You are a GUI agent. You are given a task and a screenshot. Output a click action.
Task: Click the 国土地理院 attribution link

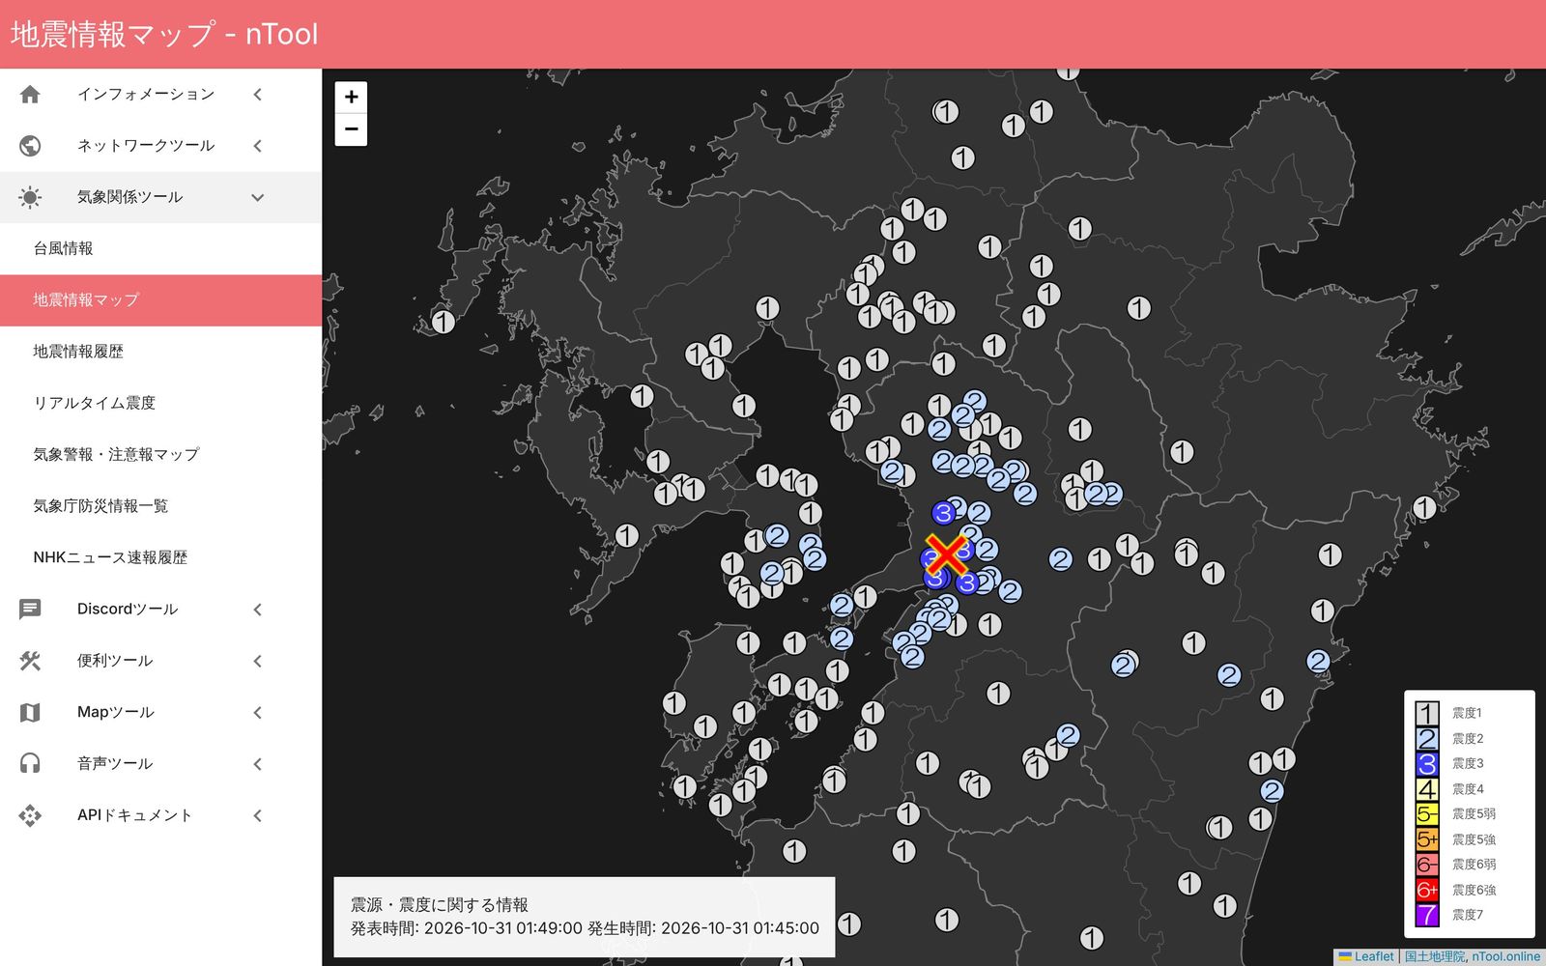pyautogui.click(x=1434, y=956)
